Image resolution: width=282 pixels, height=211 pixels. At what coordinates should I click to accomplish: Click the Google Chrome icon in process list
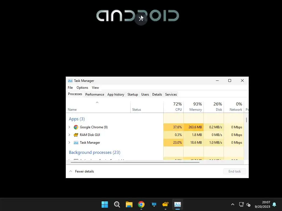click(x=76, y=127)
